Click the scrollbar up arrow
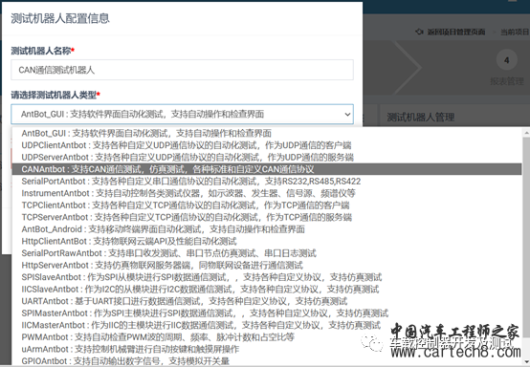Image resolution: width=530 pixels, height=367 pixels. [526, 133]
